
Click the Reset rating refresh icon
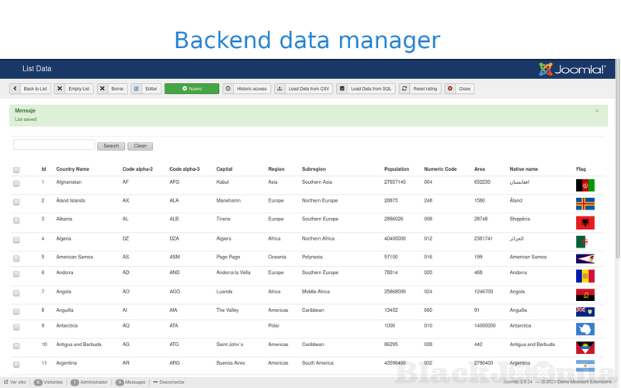click(x=404, y=88)
